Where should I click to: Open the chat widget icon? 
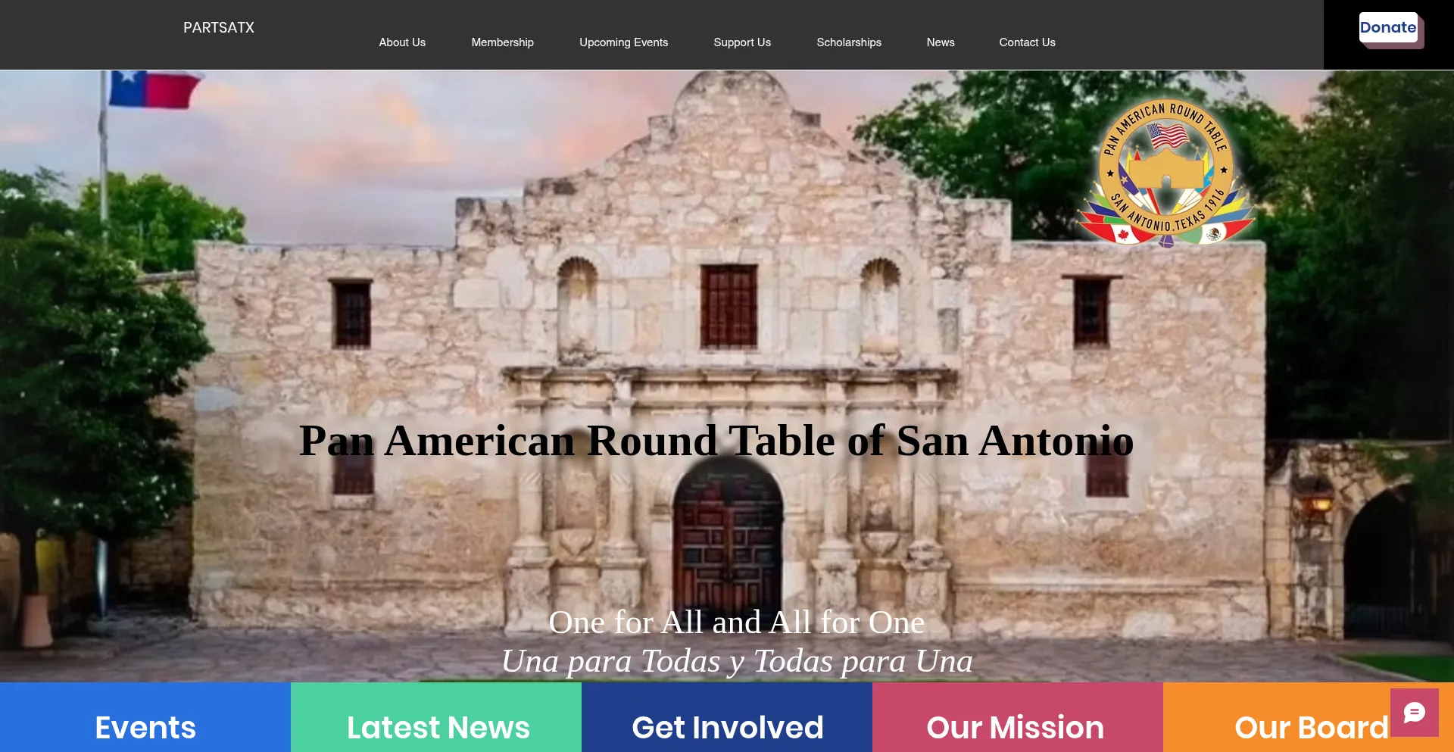coord(1414,713)
